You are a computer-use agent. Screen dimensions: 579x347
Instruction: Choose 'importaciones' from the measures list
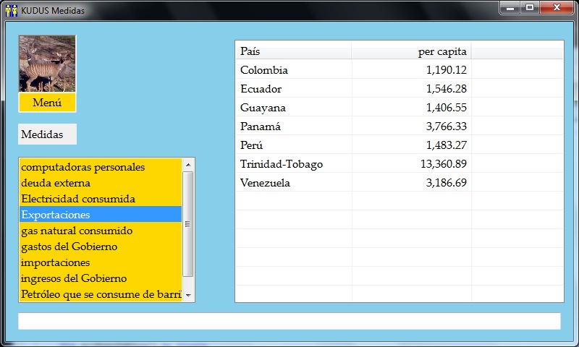[56, 262]
